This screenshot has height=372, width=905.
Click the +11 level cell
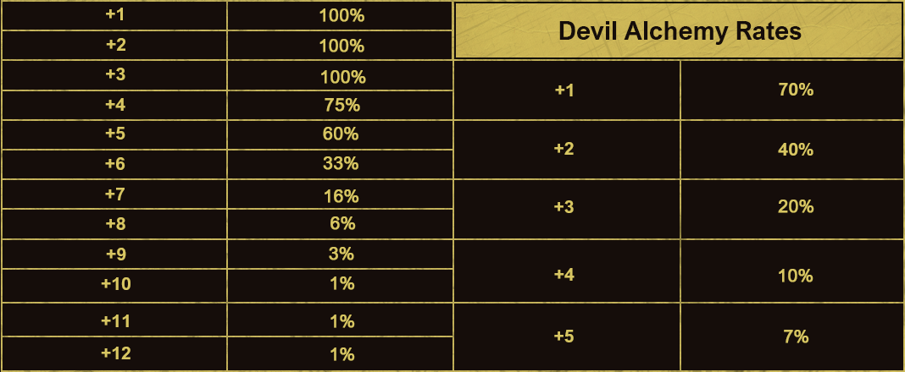click(115, 320)
